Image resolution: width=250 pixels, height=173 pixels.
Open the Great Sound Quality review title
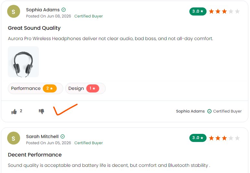pyautogui.click(x=34, y=28)
